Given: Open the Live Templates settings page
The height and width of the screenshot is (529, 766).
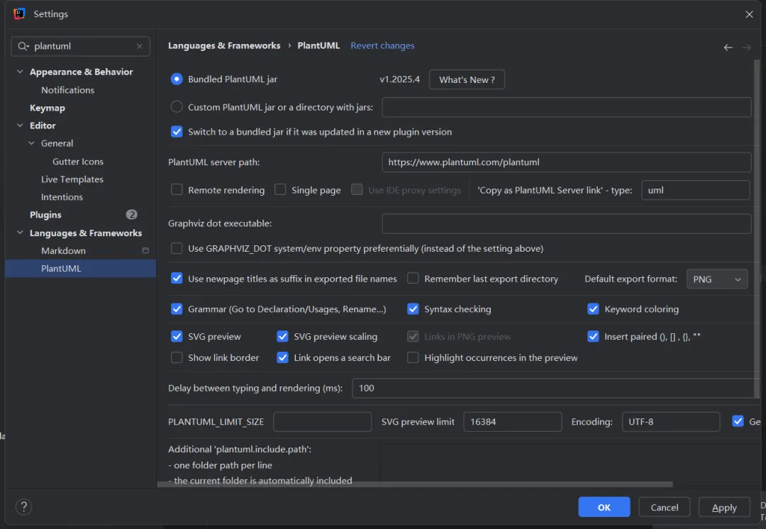Looking at the screenshot, I should point(72,179).
